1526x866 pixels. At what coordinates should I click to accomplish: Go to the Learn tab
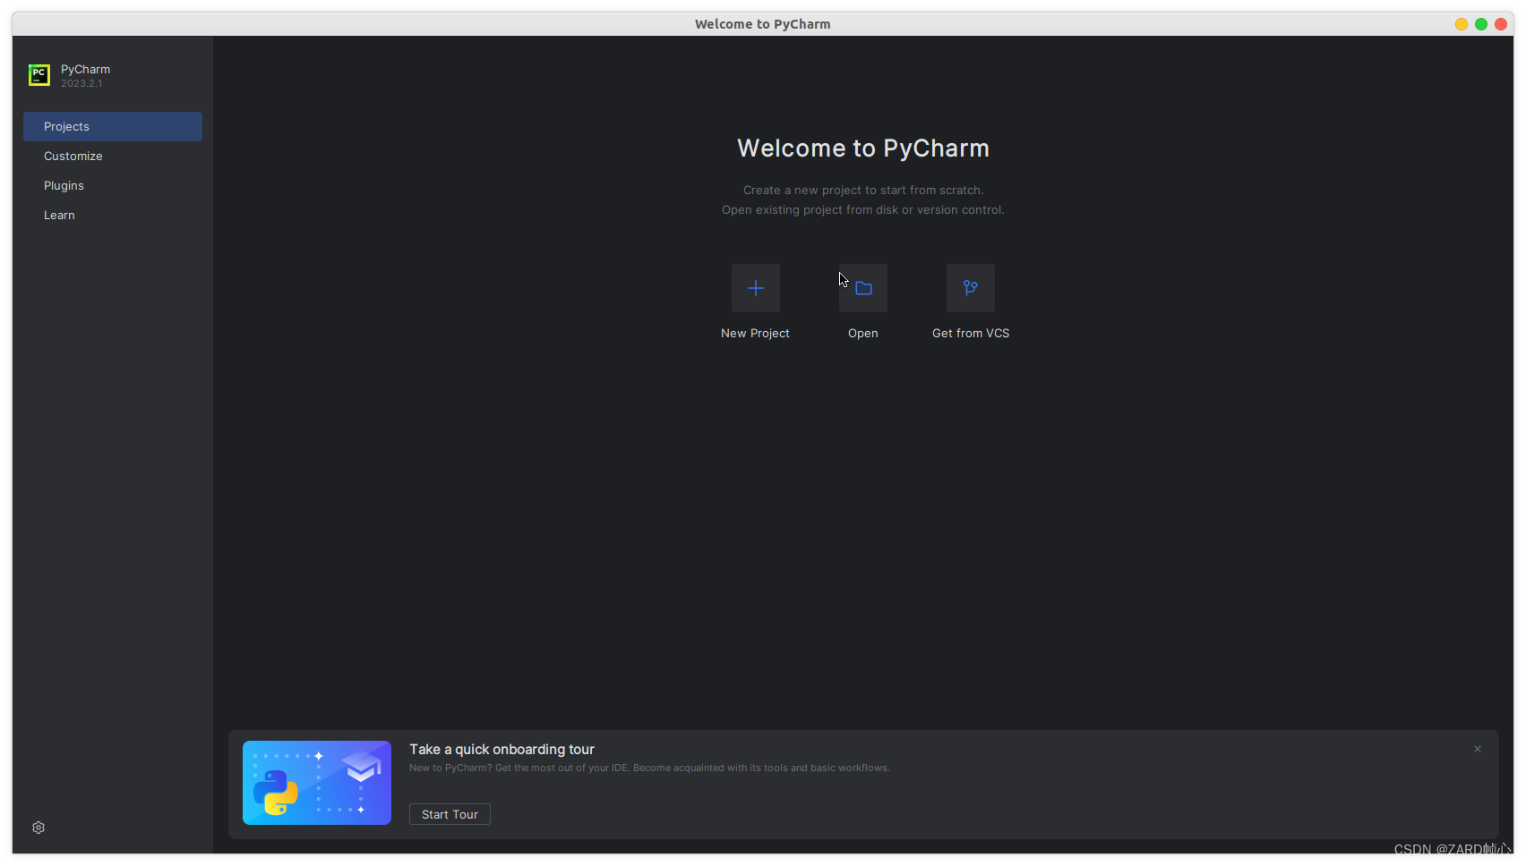pyautogui.click(x=113, y=215)
